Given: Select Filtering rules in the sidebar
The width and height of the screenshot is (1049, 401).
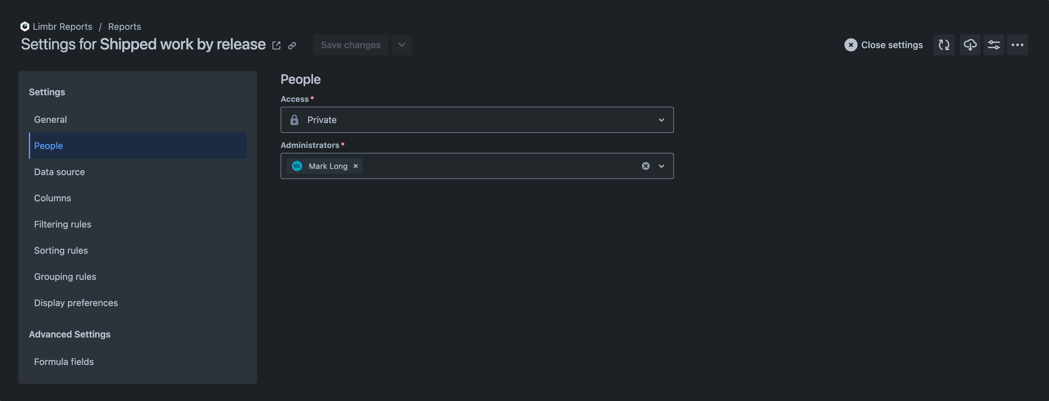Looking at the screenshot, I should [x=62, y=224].
